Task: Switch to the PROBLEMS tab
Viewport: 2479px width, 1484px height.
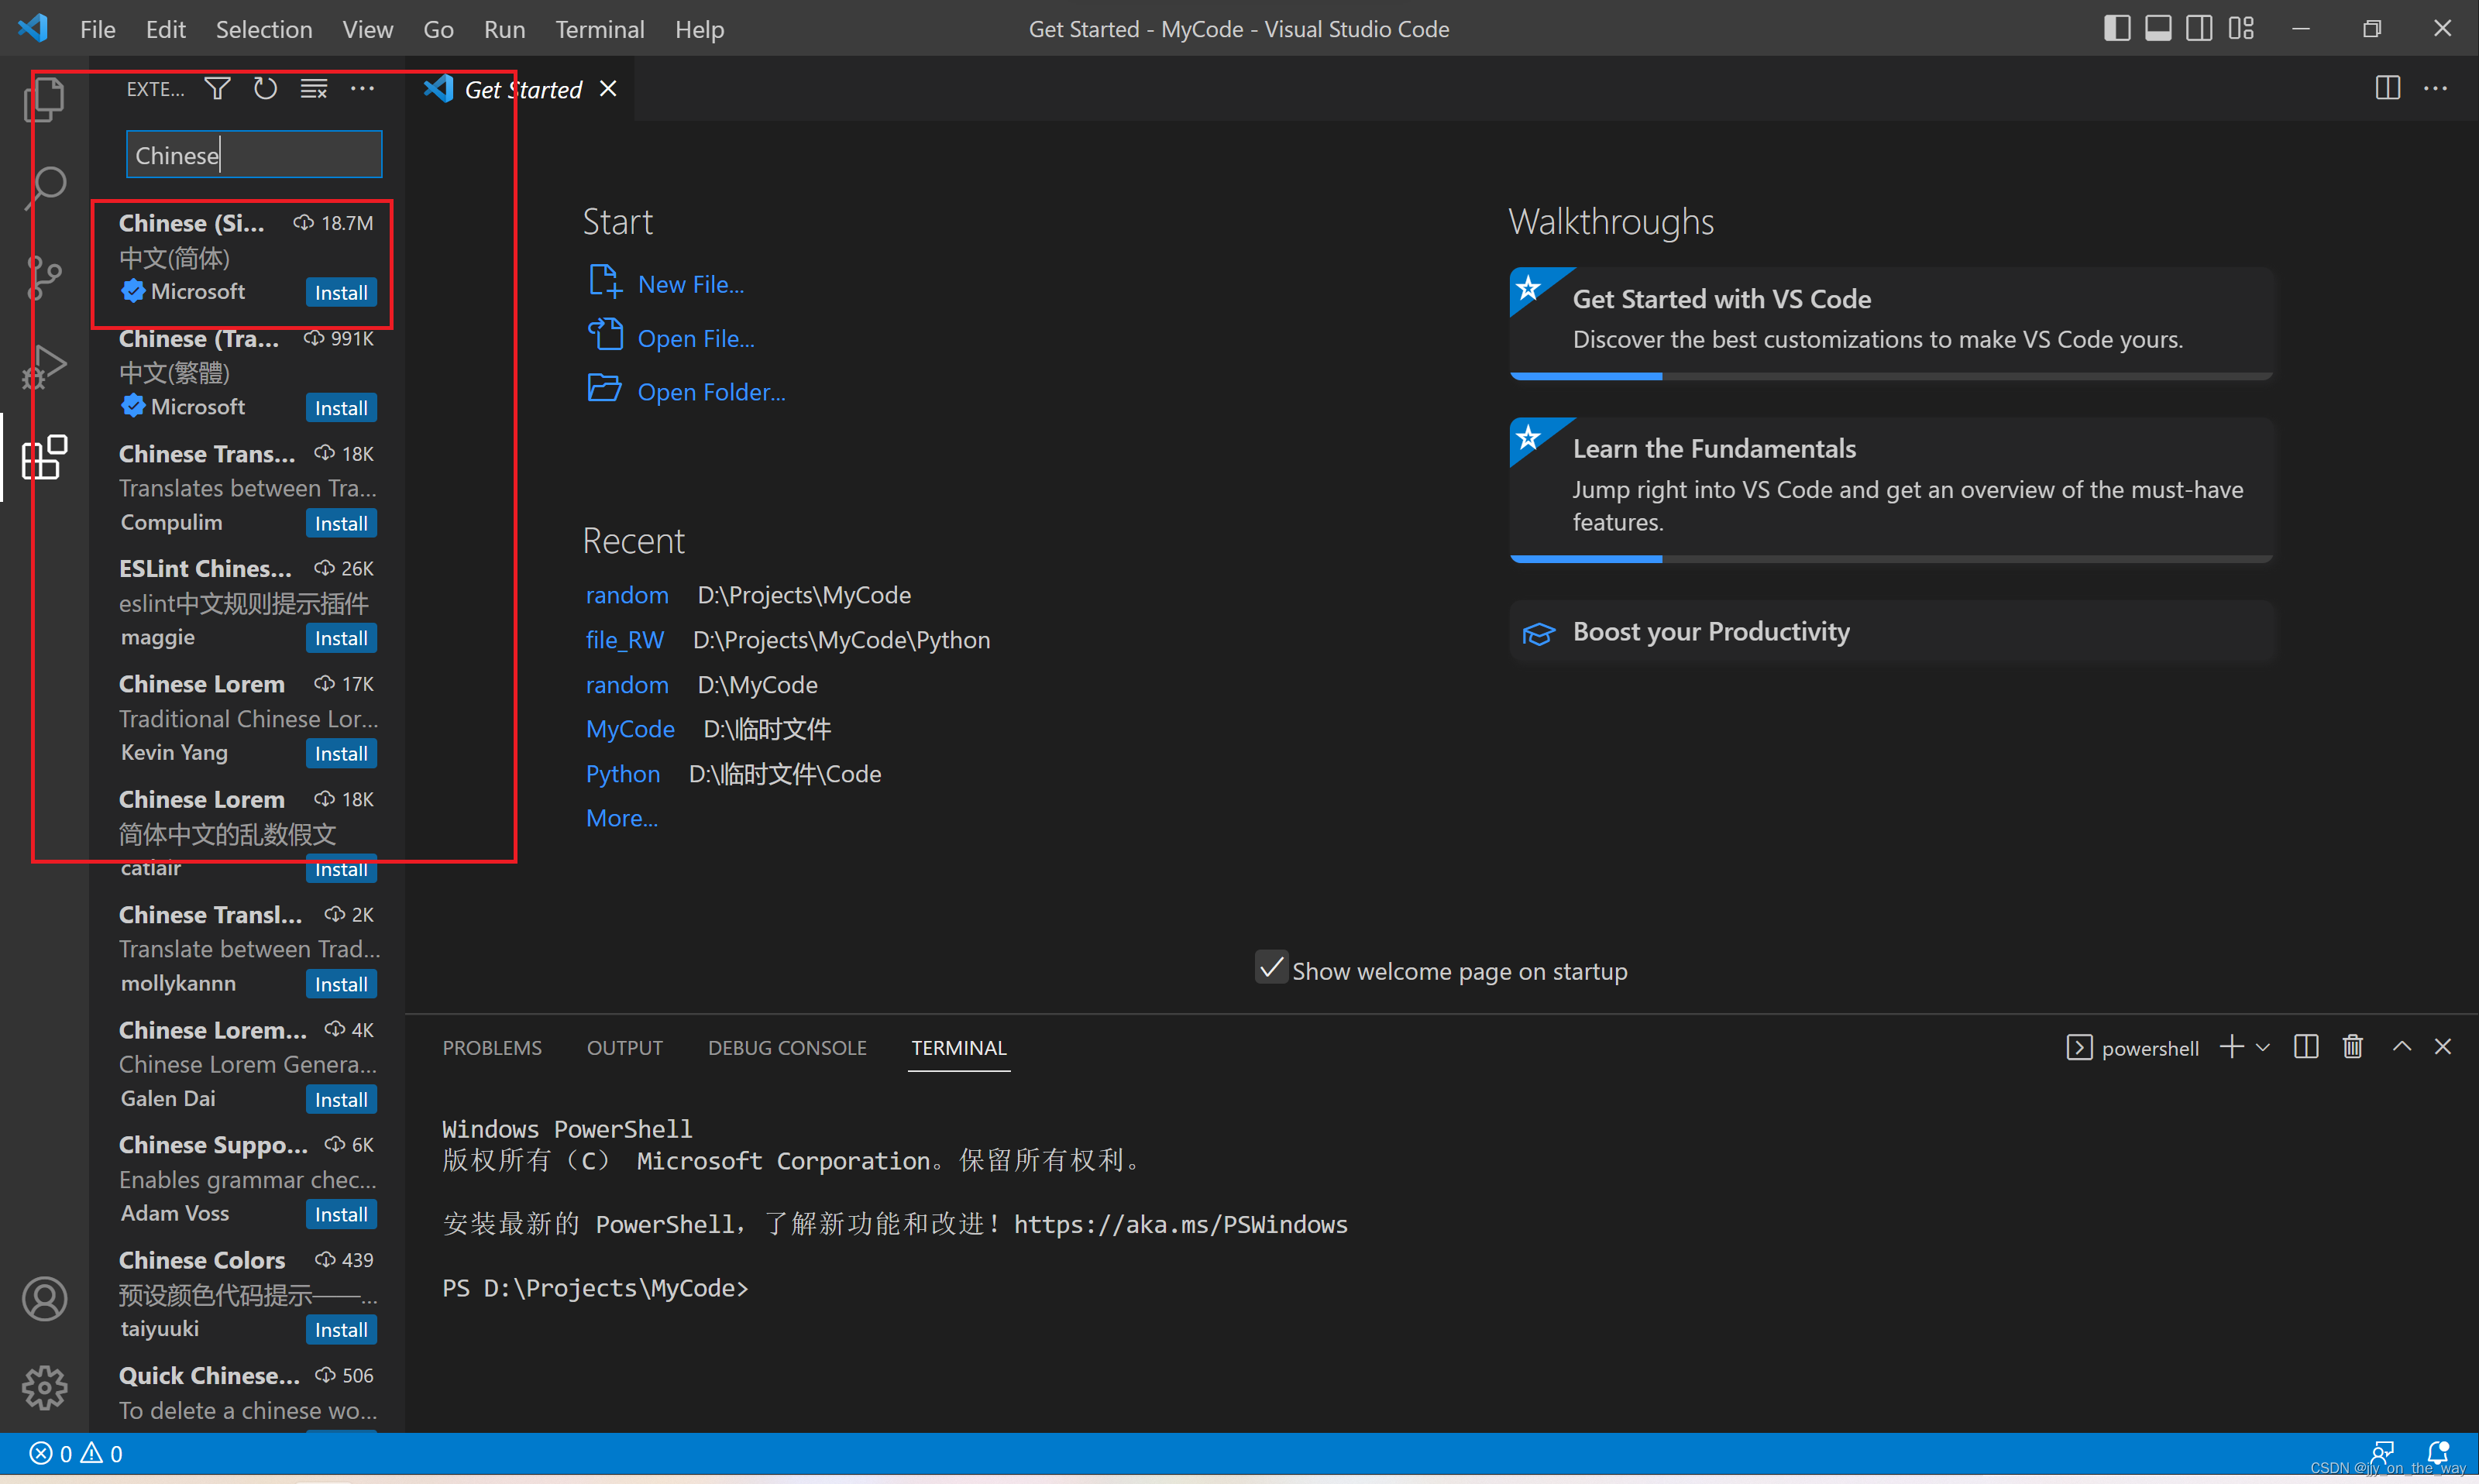Action: pyautogui.click(x=492, y=1048)
